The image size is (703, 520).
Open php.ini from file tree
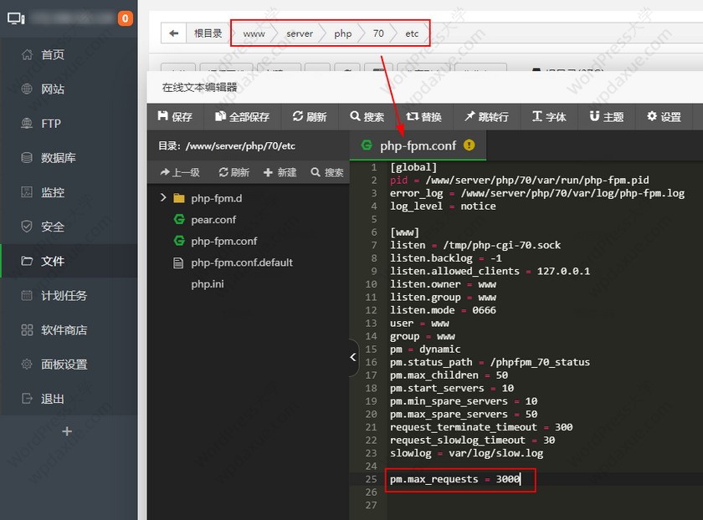(x=208, y=284)
